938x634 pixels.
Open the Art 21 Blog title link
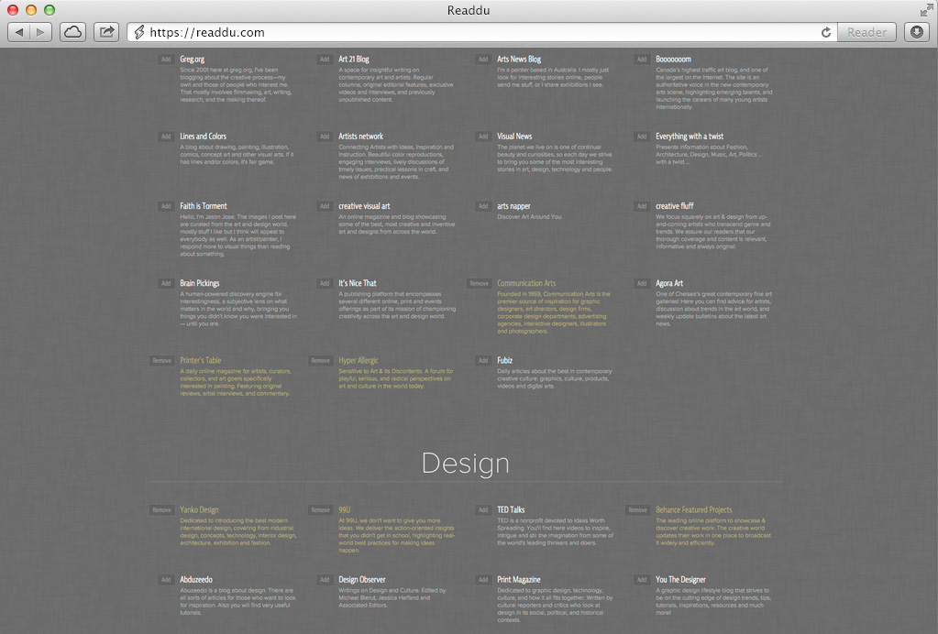pos(354,60)
